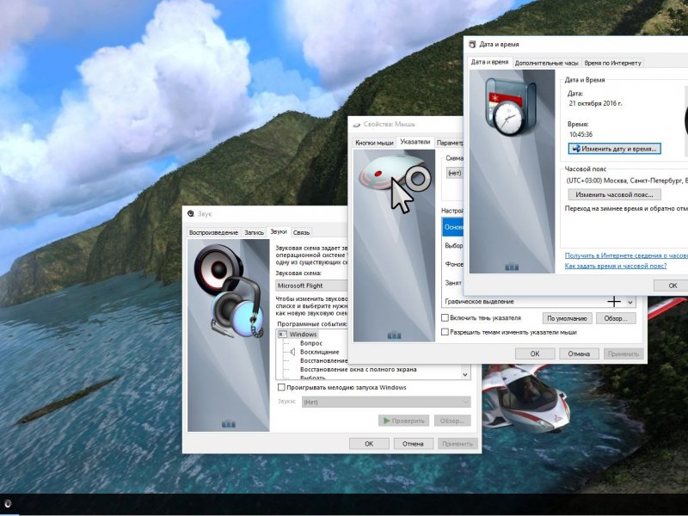This screenshot has height=516, width=688.
Task: Open the Получить в Интернете сведения link
Action: [627, 255]
